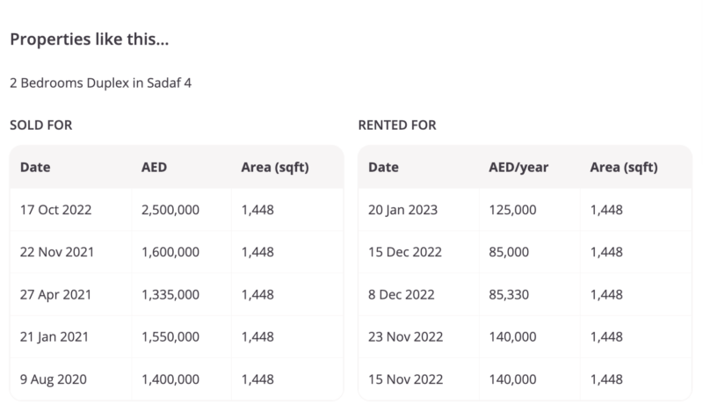Select the 22 Nov 2021 sale row

click(x=177, y=252)
